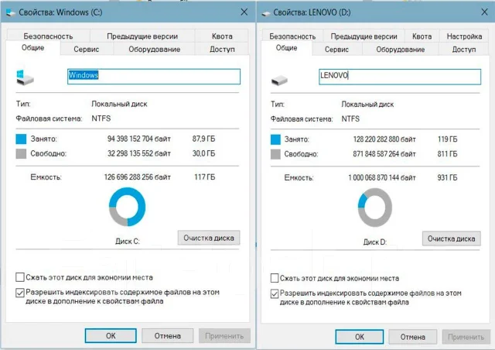Image resolution: width=495 pixels, height=350 pixels.
Task: Click Очистка диска button for disk D
Action: pos(452,238)
